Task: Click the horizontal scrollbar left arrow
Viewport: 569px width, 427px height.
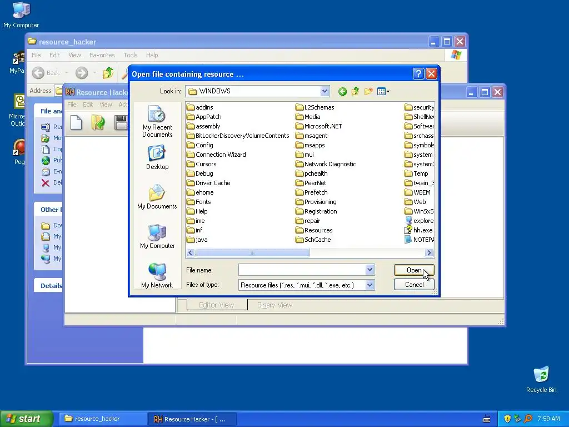Action: (x=191, y=253)
